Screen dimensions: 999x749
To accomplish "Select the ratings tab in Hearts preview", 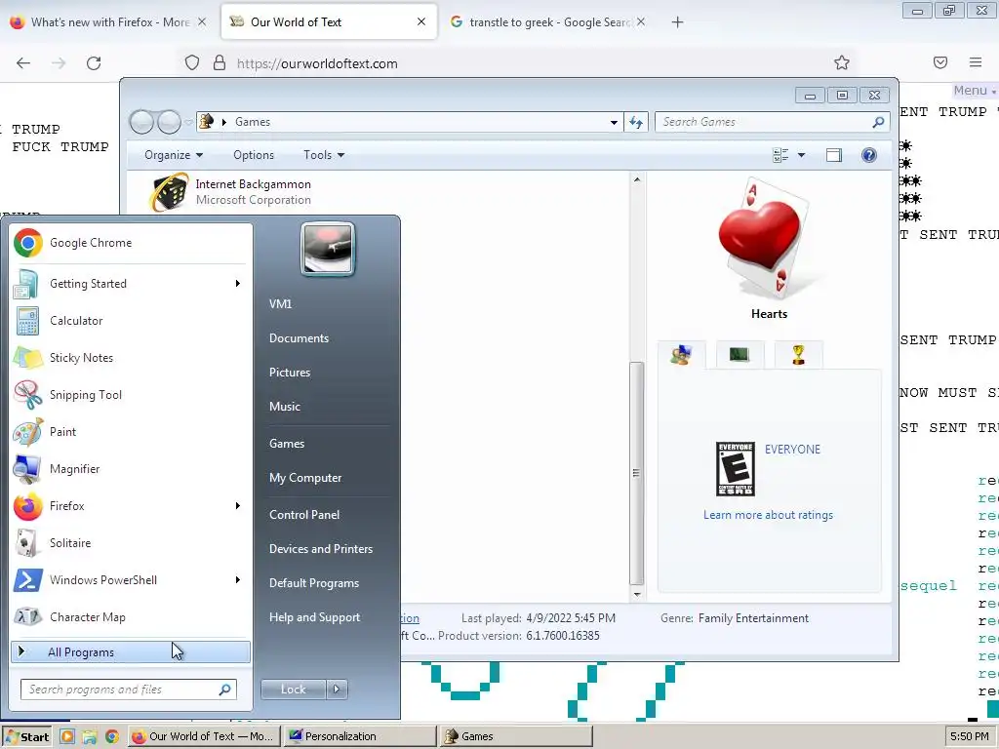I will pos(681,355).
